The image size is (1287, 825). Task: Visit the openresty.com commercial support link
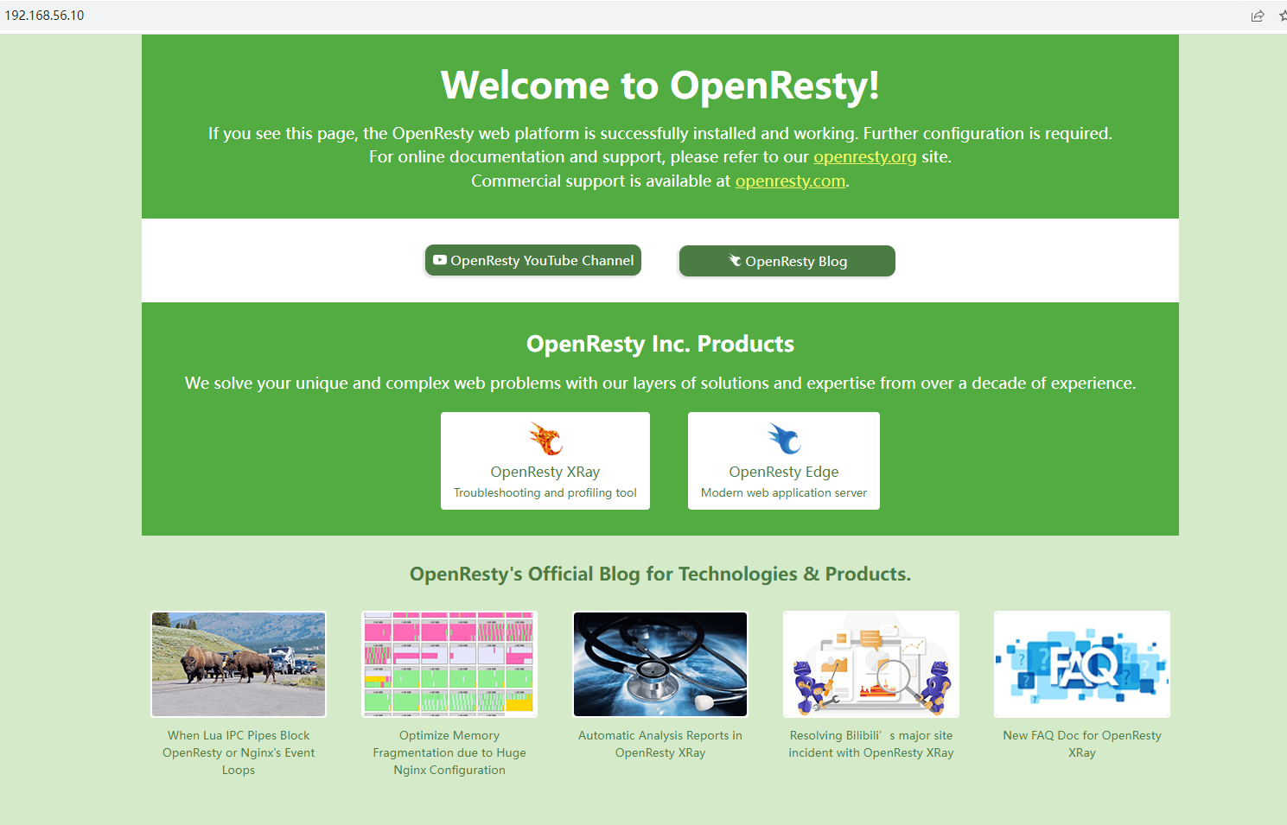pyautogui.click(x=789, y=181)
